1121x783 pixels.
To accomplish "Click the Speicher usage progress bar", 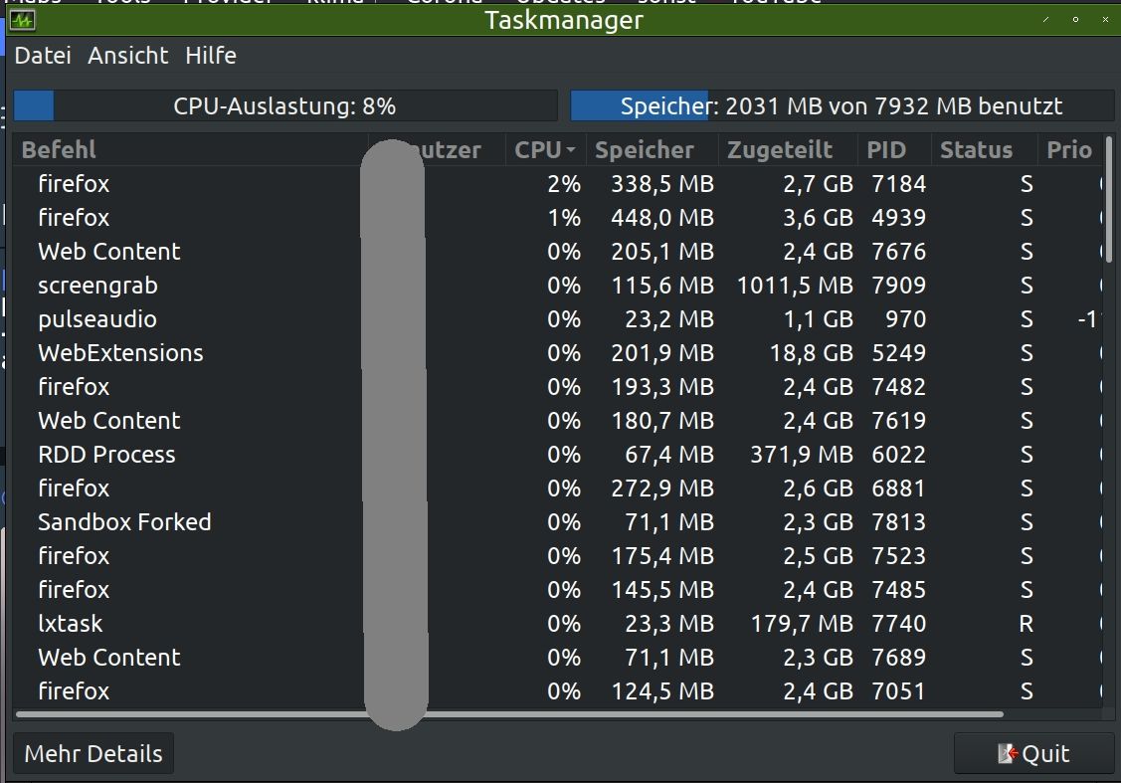I will pos(841,105).
